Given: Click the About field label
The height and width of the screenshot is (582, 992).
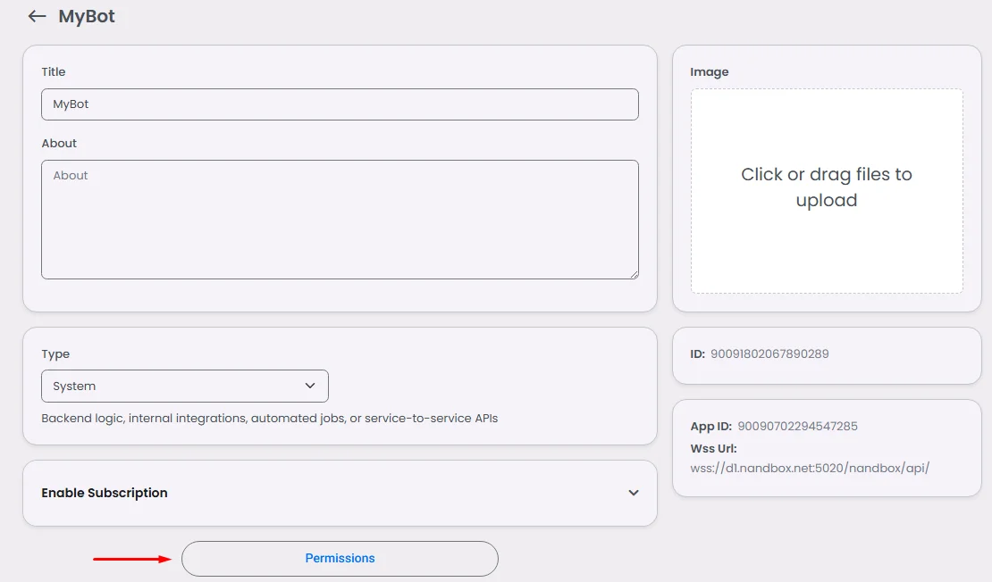Looking at the screenshot, I should point(59,144).
